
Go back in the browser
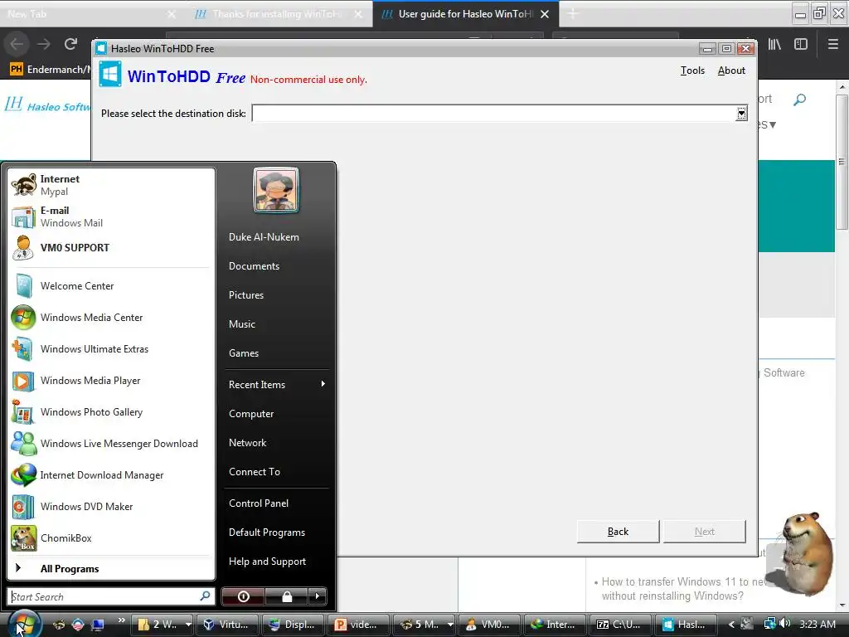pyautogui.click(x=17, y=44)
